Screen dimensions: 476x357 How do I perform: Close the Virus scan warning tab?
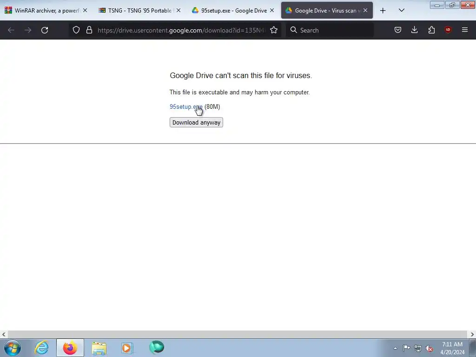pos(365,10)
